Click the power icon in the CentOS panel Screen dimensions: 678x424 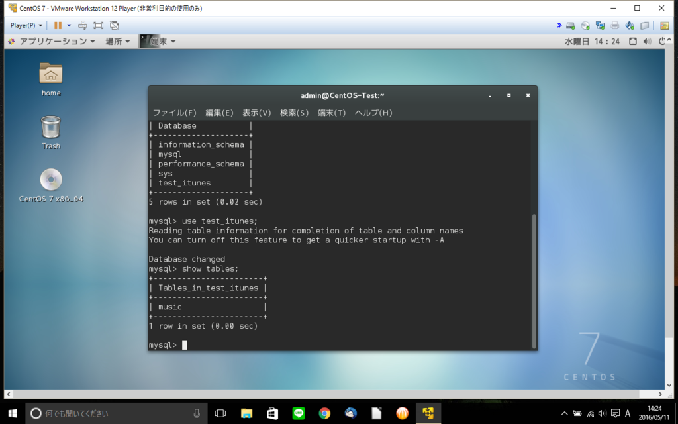(661, 42)
